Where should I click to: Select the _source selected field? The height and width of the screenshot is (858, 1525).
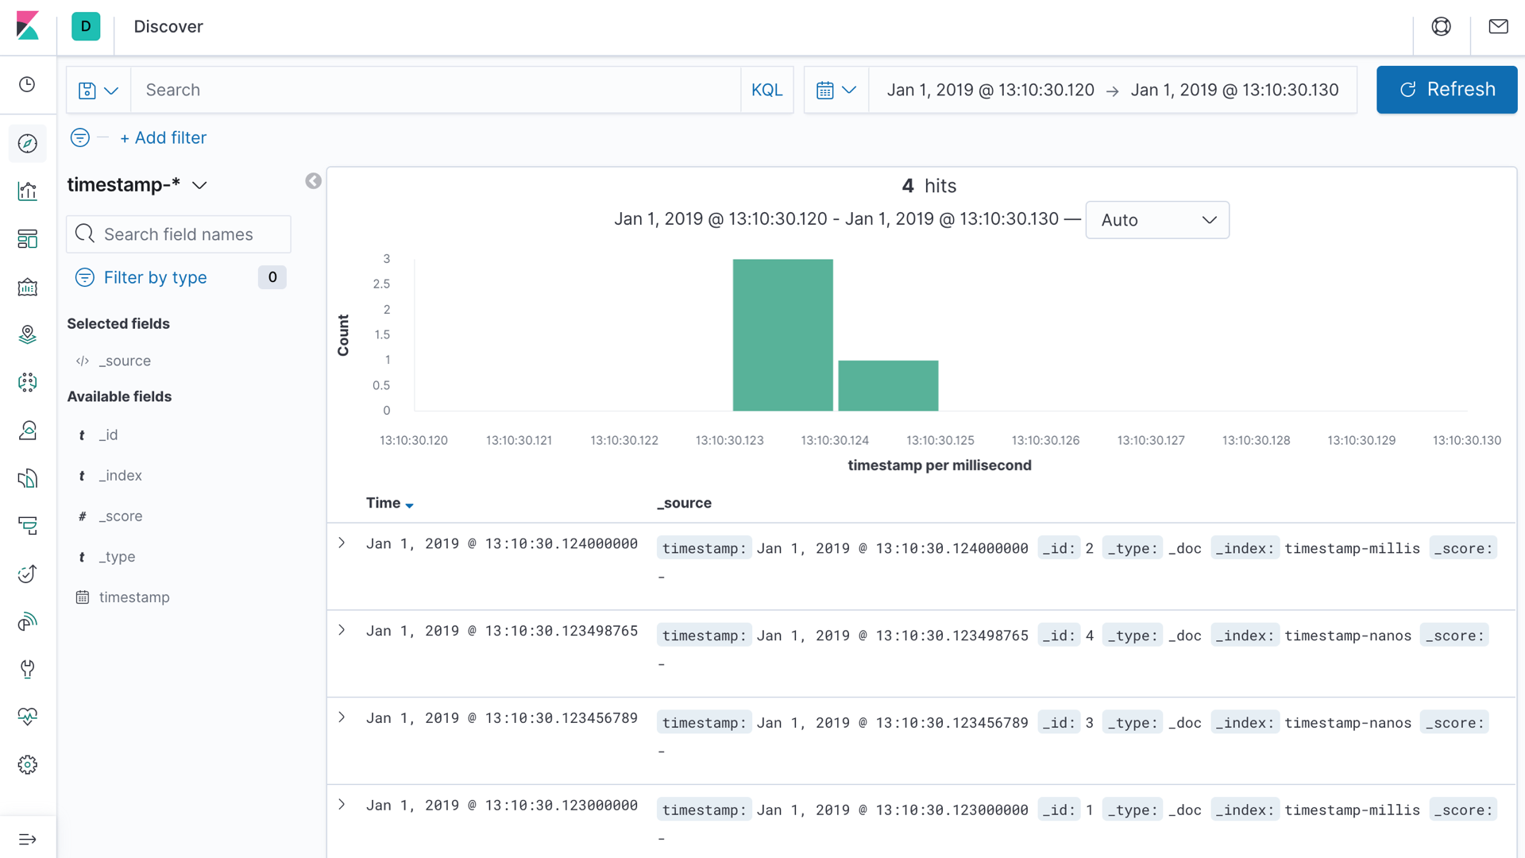point(125,361)
